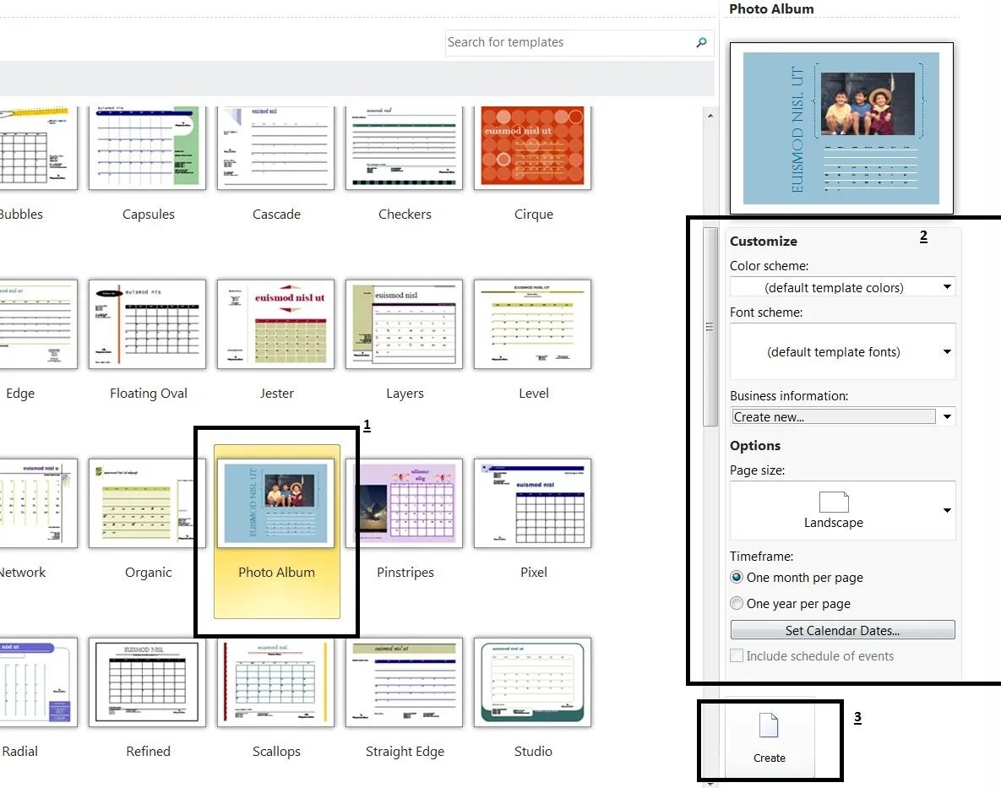1001x788 pixels.
Task: Select the Edge calendar template
Action: [x=38, y=324]
